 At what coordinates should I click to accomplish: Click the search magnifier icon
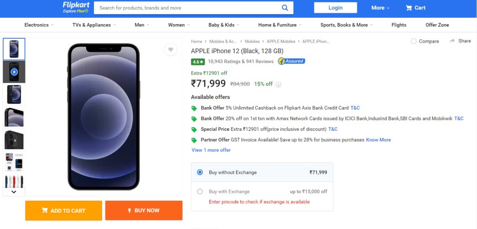click(x=285, y=7)
